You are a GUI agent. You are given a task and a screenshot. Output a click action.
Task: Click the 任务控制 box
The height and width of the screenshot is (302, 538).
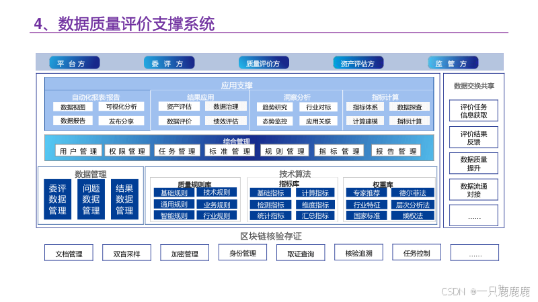coord(416,252)
